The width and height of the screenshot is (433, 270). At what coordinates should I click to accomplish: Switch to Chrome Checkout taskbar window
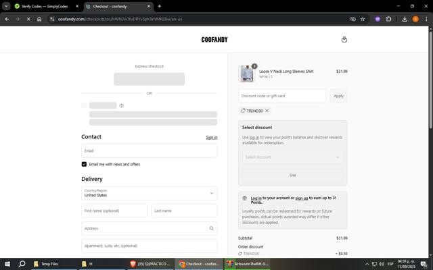click(199, 264)
